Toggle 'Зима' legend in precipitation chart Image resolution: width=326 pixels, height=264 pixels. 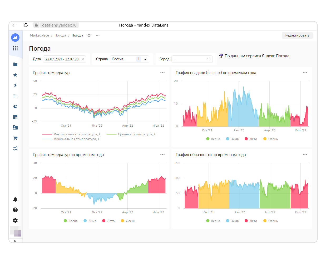point(232,139)
